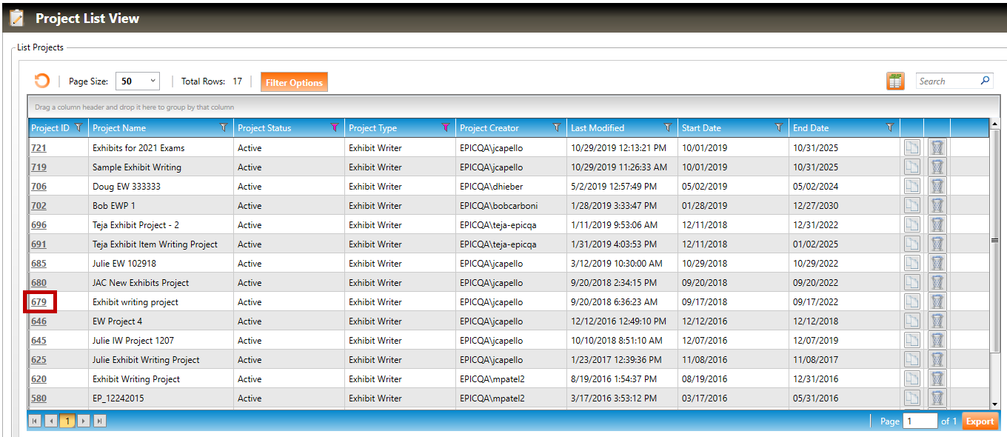Delete project 719 using trash icon
This screenshot has width=1007, height=437.
tap(937, 167)
